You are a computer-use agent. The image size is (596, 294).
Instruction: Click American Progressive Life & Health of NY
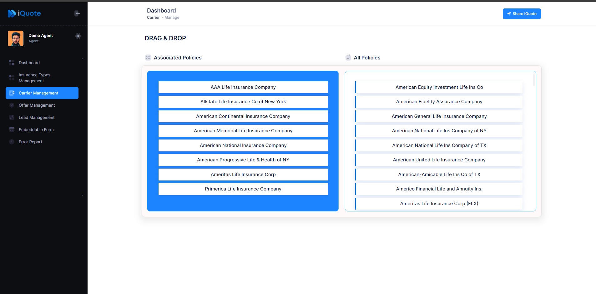tap(243, 160)
